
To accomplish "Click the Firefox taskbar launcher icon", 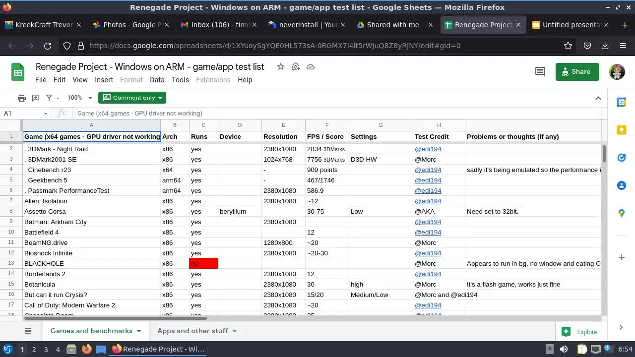I will point(86,349).
